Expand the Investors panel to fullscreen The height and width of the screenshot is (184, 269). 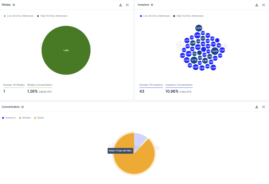tap(264, 5)
